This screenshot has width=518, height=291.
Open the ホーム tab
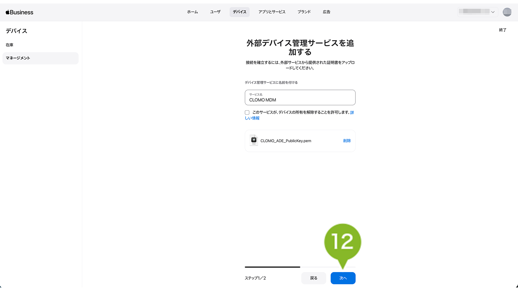(192, 12)
